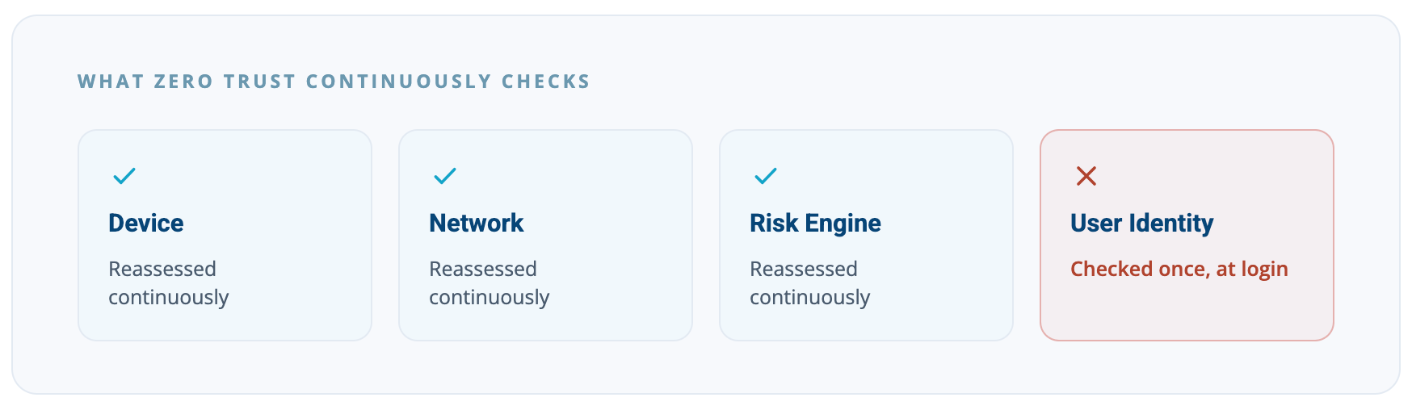Click the checkmark icon above Device

124,175
